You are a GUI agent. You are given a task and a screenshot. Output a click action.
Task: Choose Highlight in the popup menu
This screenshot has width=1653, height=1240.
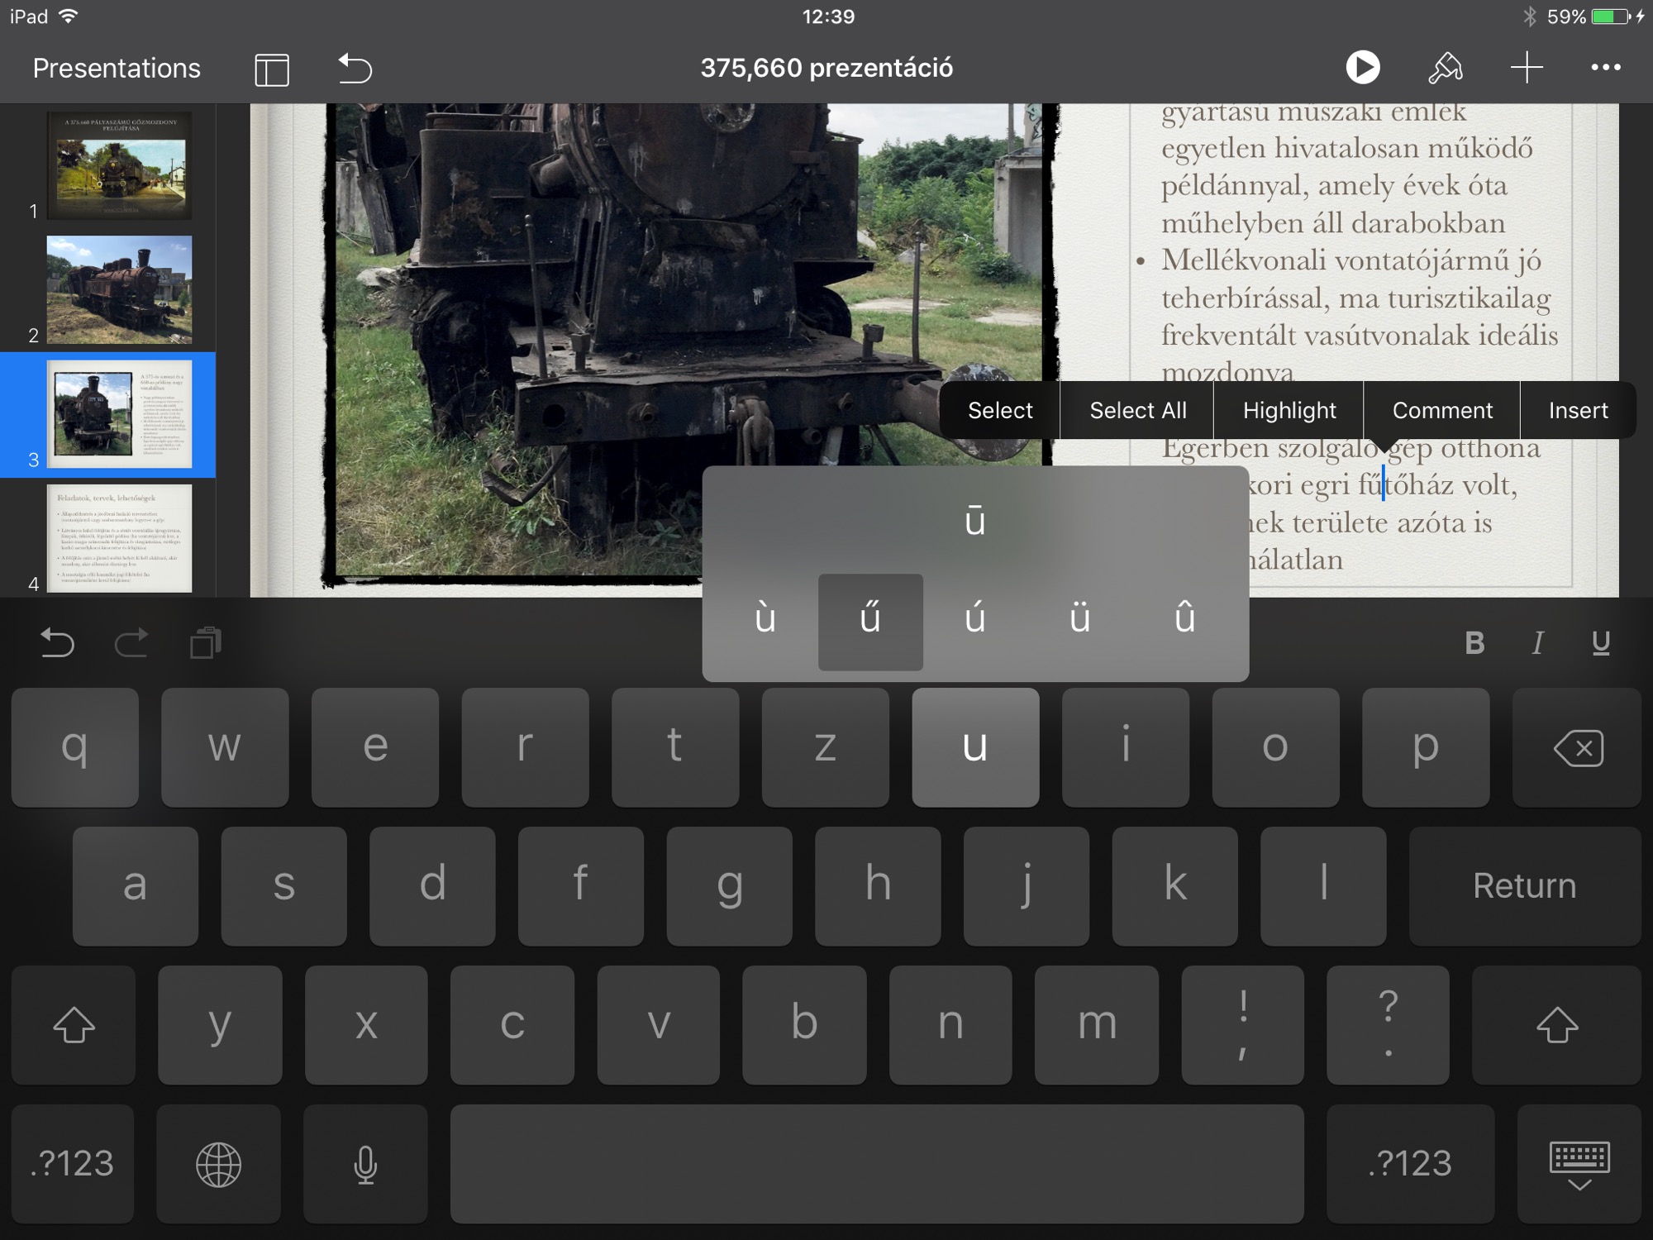[x=1289, y=410]
